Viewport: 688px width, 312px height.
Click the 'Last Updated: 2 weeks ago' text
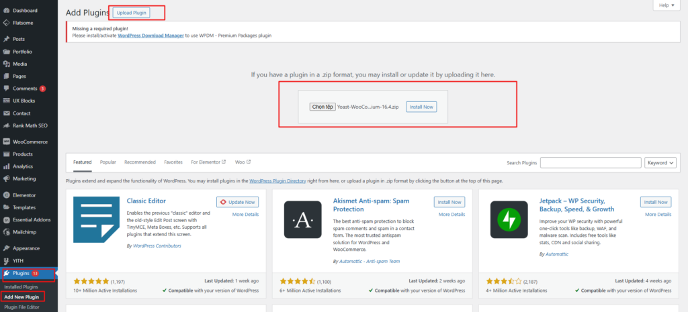[437, 281]
